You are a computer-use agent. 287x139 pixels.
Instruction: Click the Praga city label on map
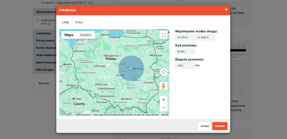tap(78, 99)
